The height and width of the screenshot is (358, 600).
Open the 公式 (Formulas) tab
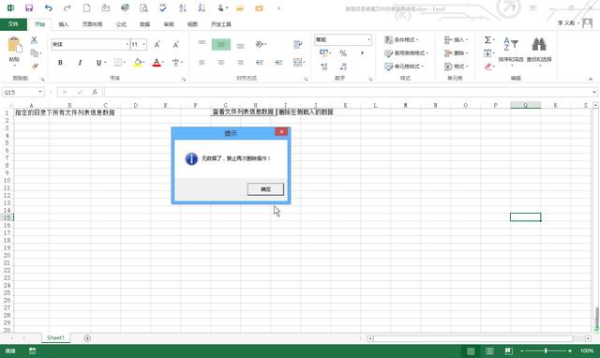pyautogui.click(x=121, y=24)
